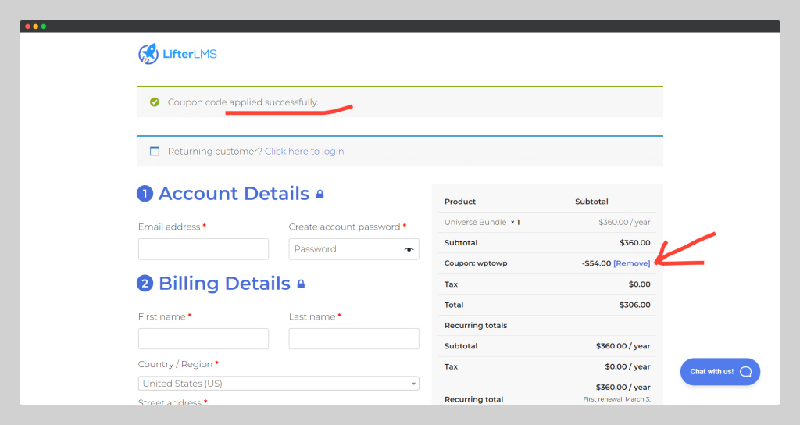Remove the wptowp coupon
This screenshot has width=800, height=425.
coord(631,263)
